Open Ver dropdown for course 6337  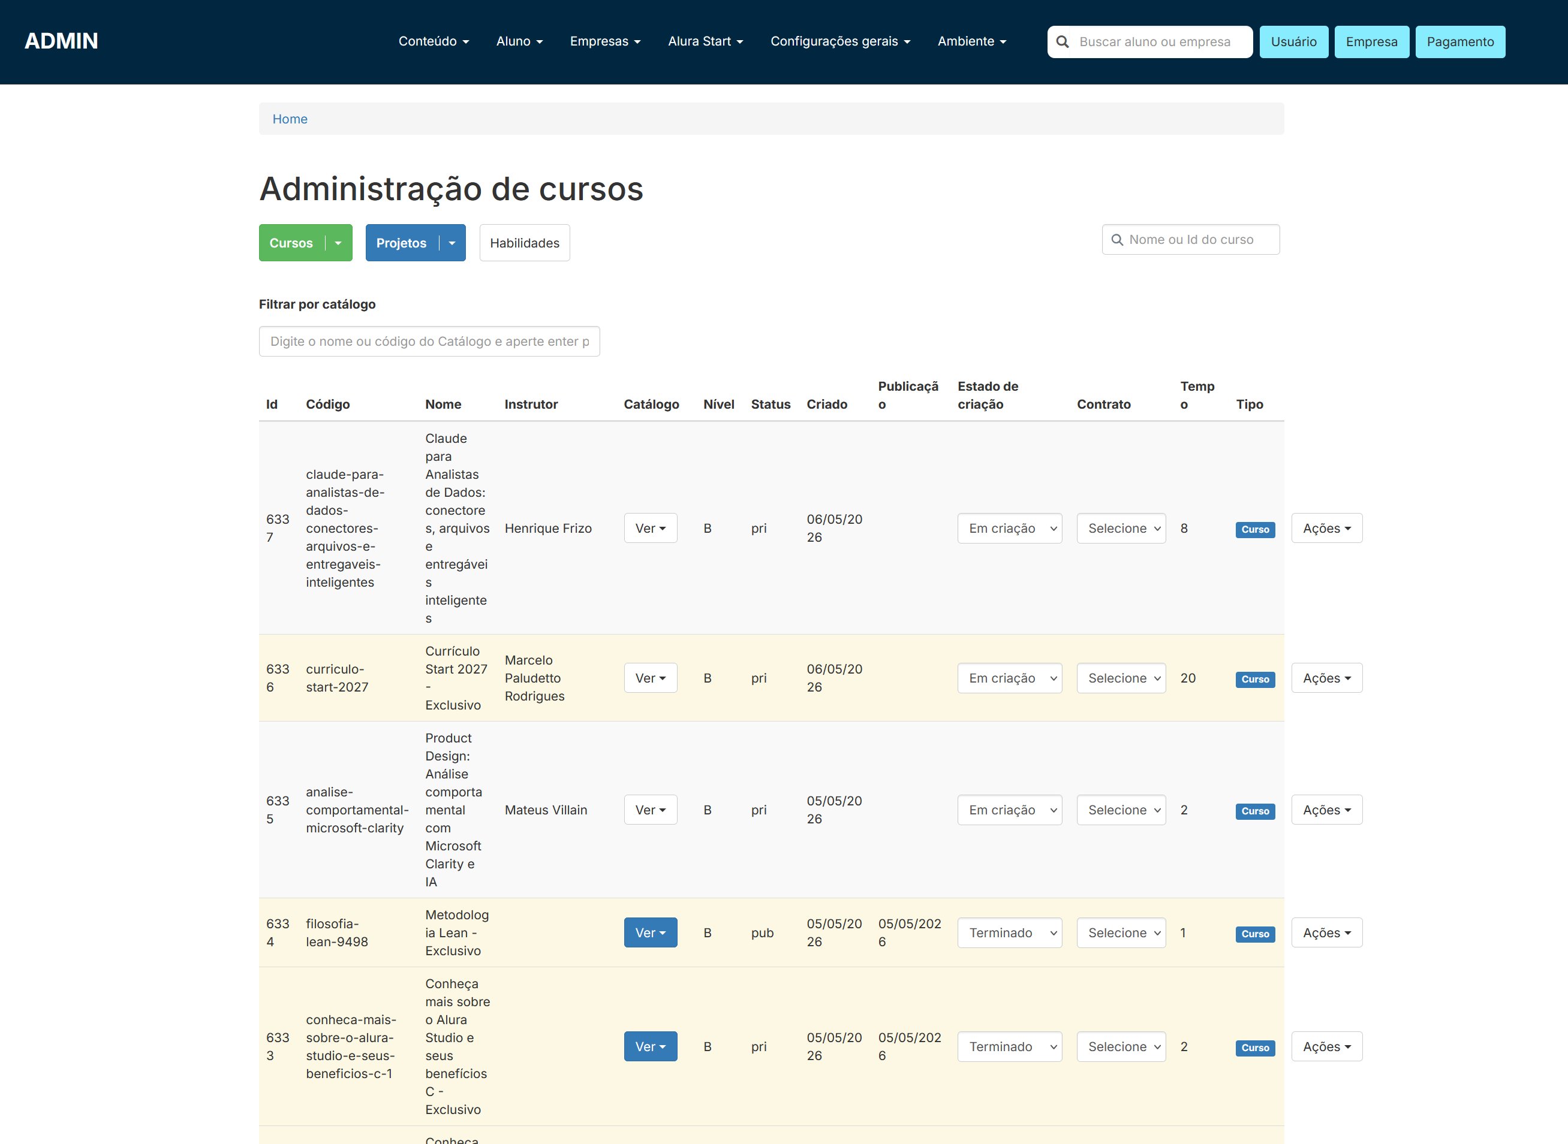(x=651, y=529)
